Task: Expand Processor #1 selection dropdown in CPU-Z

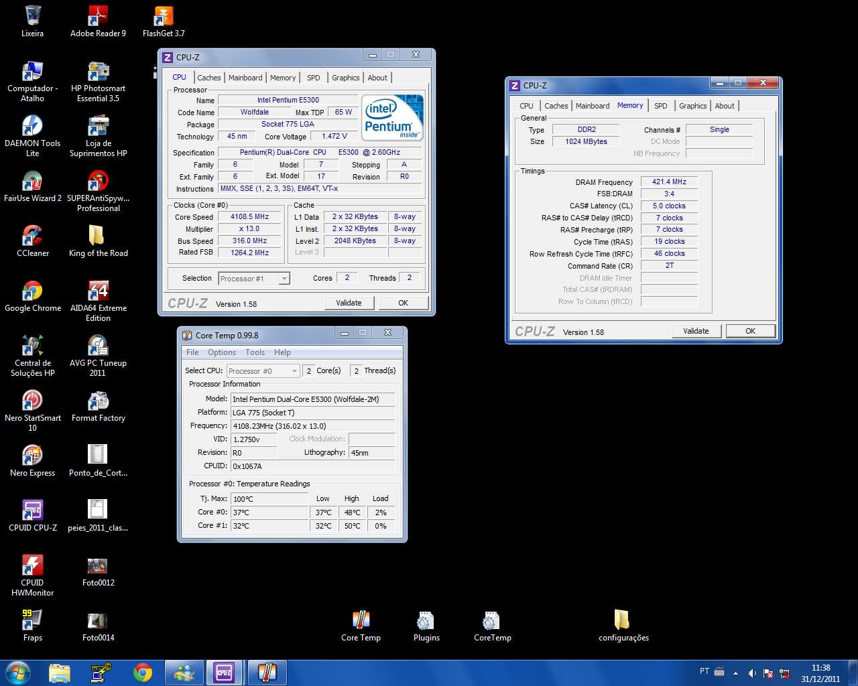Action: point(284,279)
